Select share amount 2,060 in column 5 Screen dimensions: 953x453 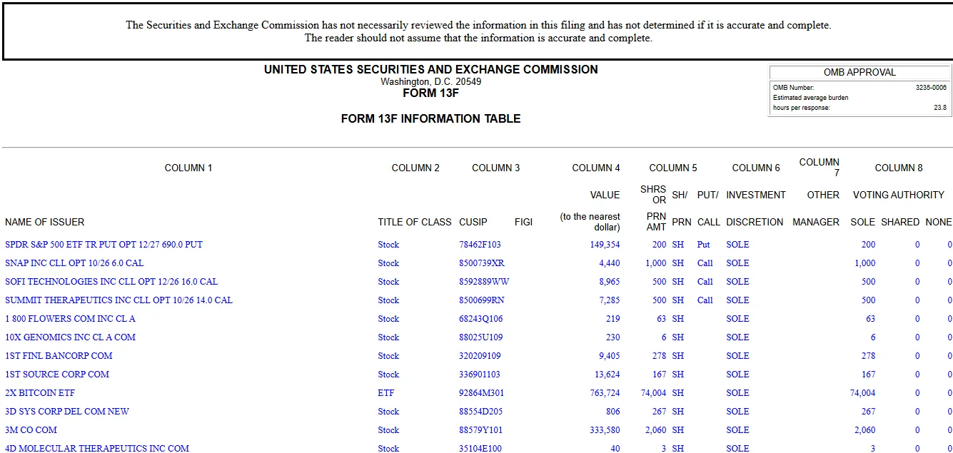655,430
